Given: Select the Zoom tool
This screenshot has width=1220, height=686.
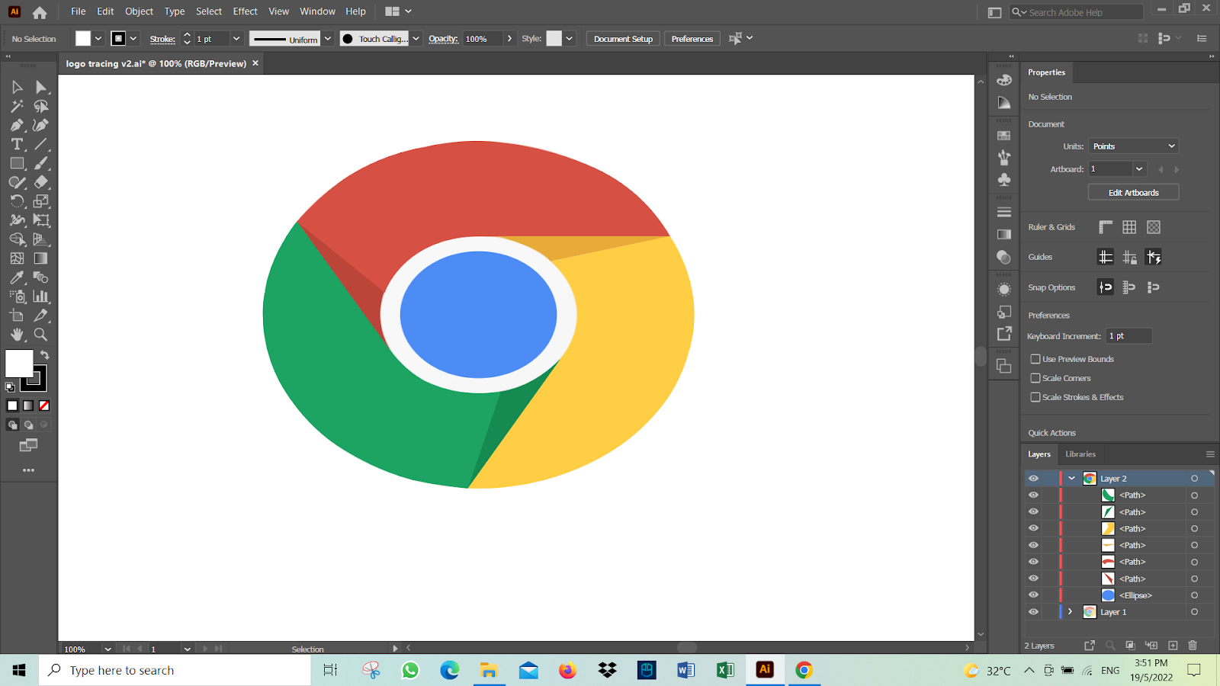Looking at the screenshot, I should point(41,335).
